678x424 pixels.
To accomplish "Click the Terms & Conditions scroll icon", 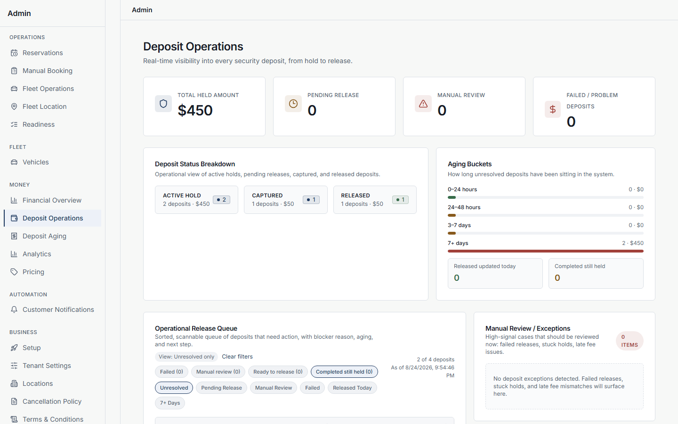I will pyautogui.click(x=14, y=419).
